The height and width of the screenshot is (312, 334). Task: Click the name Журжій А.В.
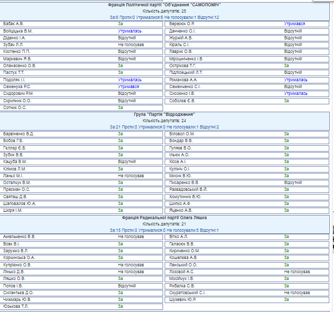coord(180,38)
